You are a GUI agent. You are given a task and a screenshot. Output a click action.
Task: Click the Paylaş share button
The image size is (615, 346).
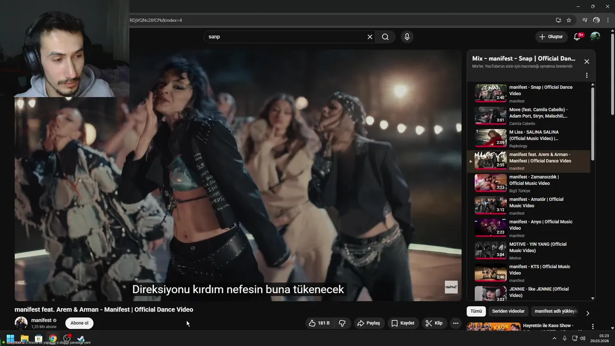[x=369, y=323]
